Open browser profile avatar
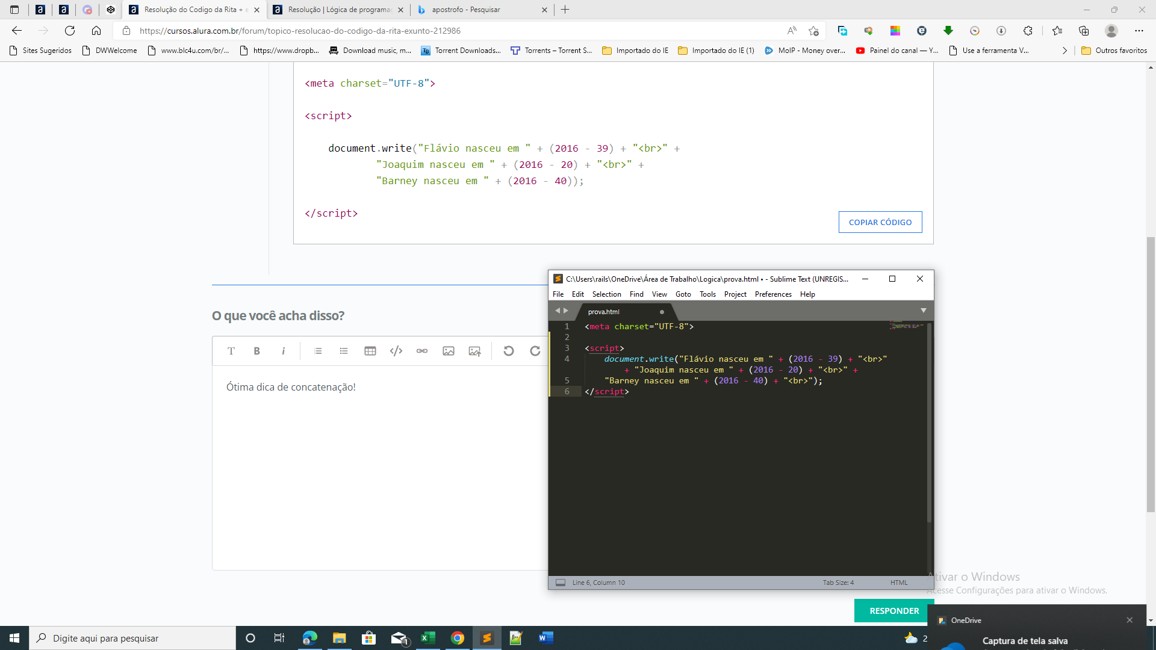 [x=1111, y=31]
